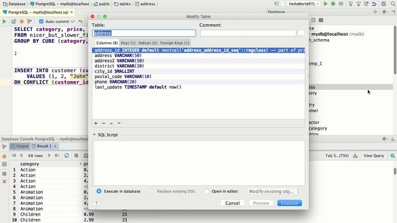This screenshot has width=397, height=223.
Task: Open help with the question mark icon
Action: pyautogui.click(x=96, y=203)
